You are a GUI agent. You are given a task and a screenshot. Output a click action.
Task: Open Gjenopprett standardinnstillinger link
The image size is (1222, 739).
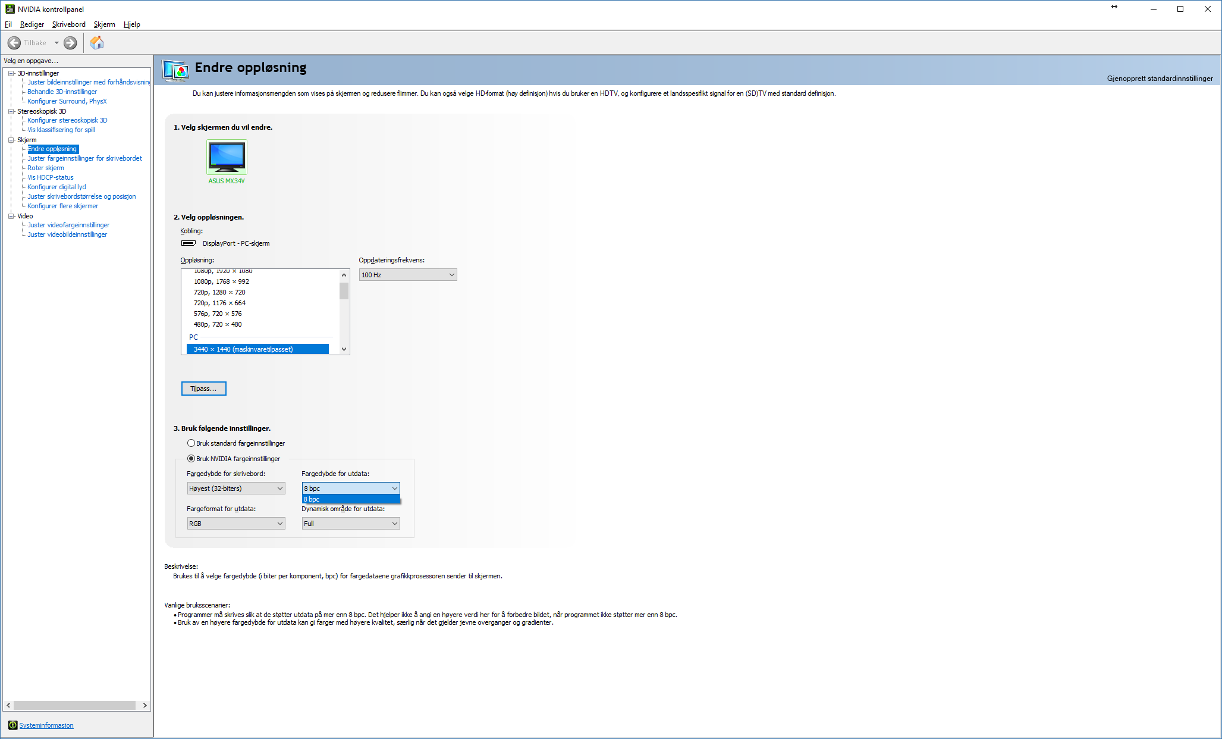1160,79
